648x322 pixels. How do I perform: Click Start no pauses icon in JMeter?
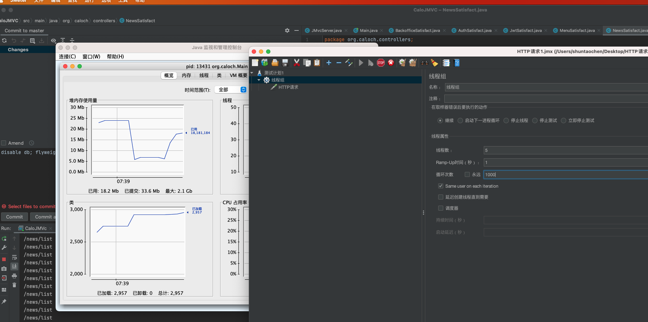coord(371,63)
